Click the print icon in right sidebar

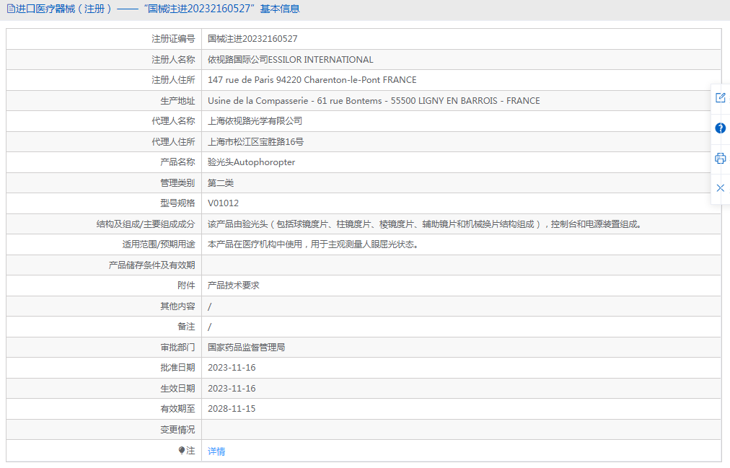(720, 158)
